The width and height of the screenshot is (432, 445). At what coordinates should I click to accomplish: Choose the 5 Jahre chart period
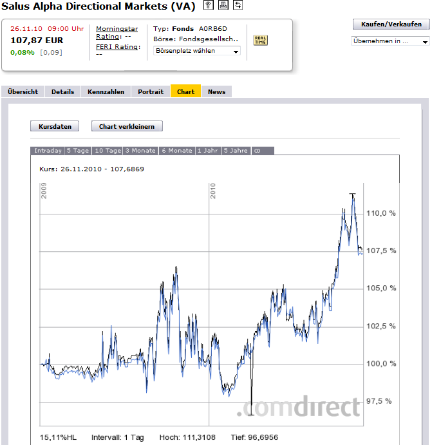(x=235, y=151)
